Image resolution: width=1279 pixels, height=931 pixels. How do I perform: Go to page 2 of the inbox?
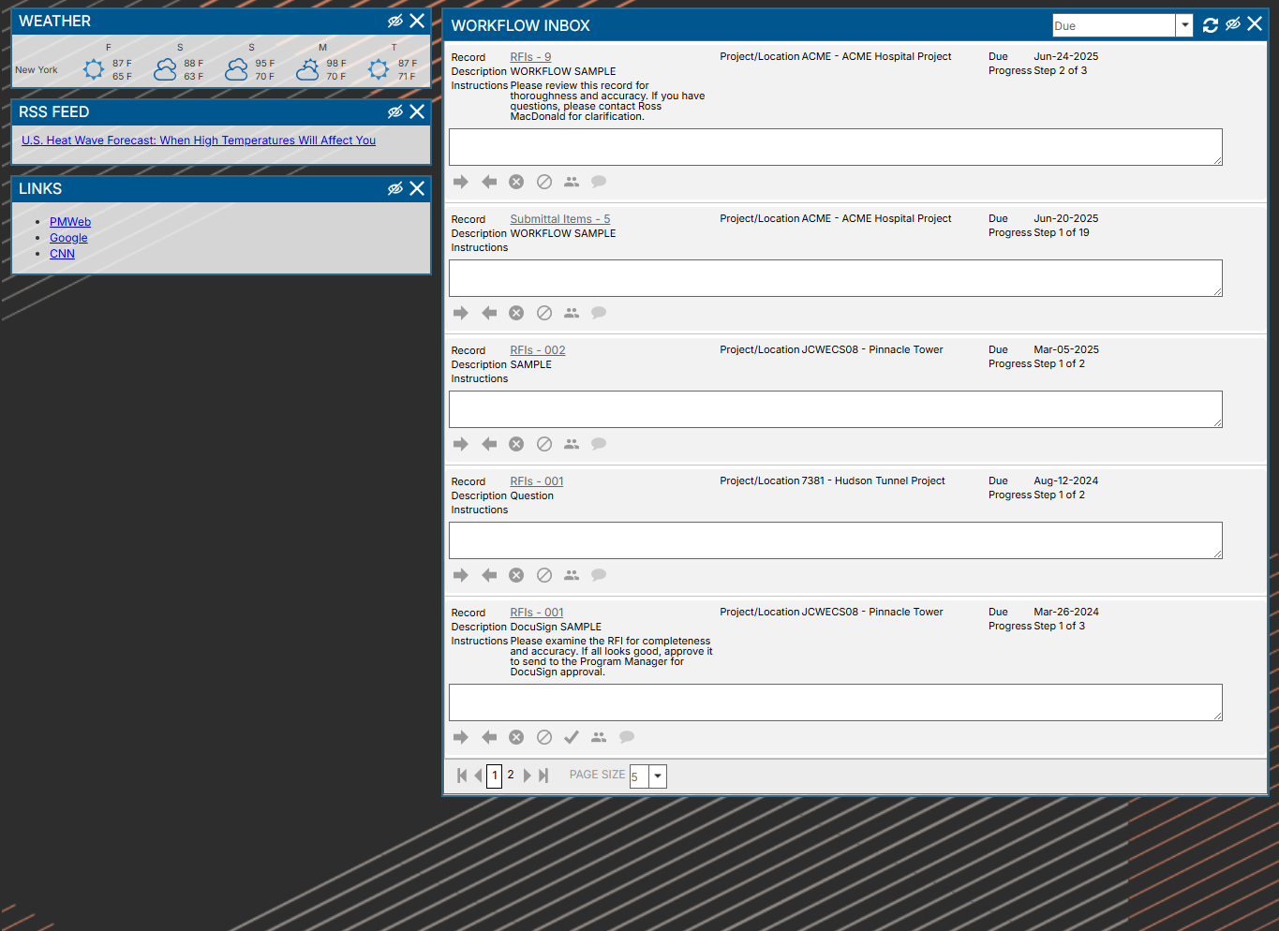click(511, 775)
